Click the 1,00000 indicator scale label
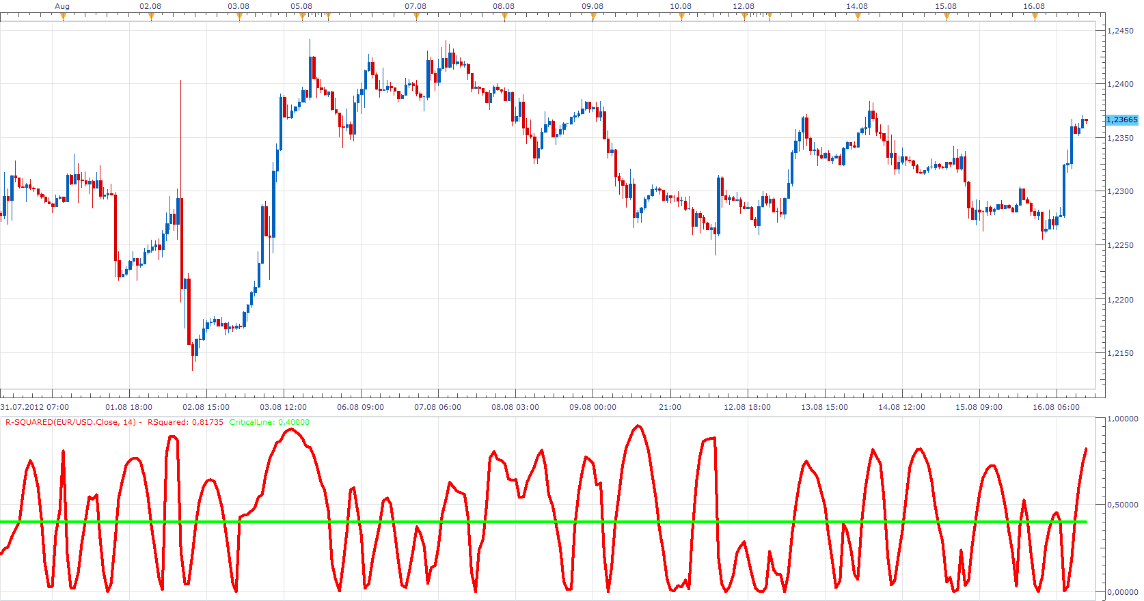 (1122, 419)
